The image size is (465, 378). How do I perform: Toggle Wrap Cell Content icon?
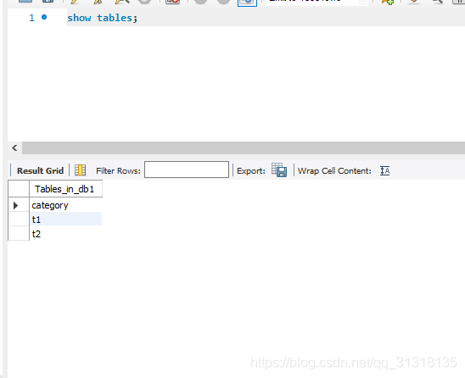click(x=385, y=170)
